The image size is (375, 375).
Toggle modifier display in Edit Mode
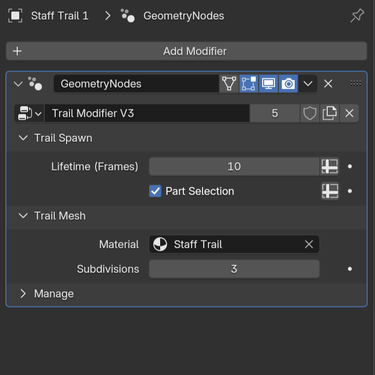pyautogui.click(x=249, y=84)
